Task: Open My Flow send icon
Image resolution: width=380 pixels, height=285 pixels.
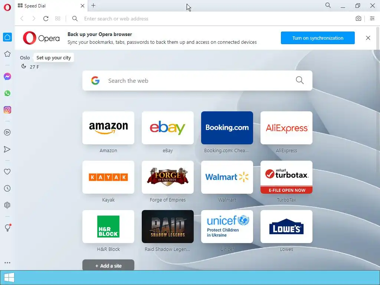Action: point(7,149)
